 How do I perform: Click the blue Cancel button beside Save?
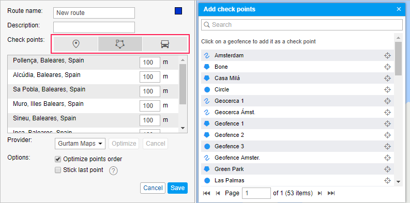[x=153, y=188]
